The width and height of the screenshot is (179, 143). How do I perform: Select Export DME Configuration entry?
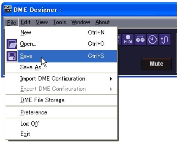61,89
